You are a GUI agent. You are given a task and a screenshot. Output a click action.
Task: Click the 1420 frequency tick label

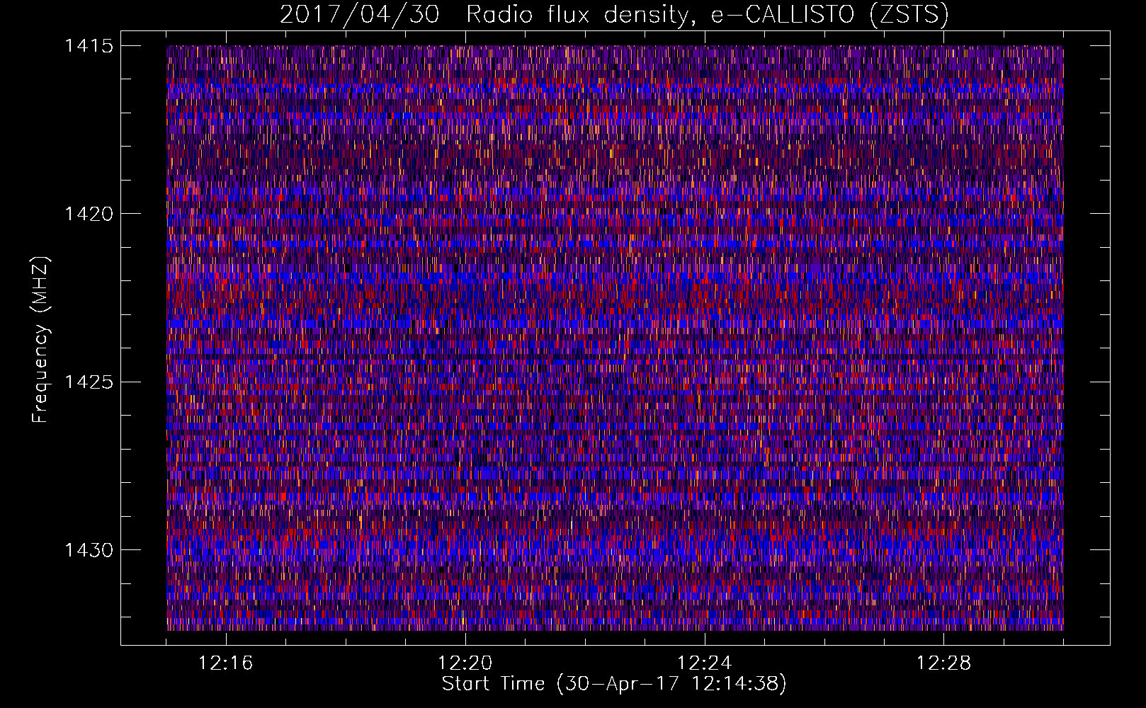(89, 214)
